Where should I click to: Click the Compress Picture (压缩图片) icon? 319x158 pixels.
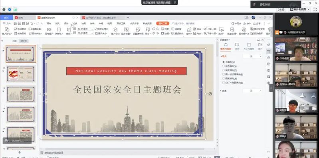(x=49, y=30)
